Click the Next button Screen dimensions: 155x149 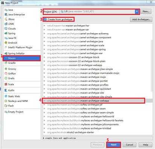114,145
